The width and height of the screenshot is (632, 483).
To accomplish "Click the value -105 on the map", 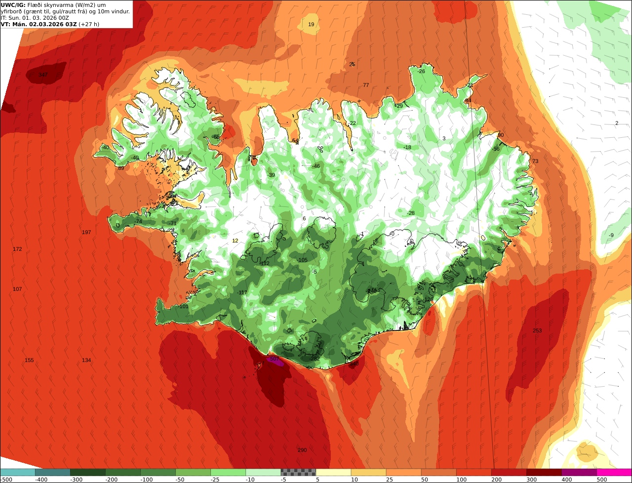I will pos(302,260).
